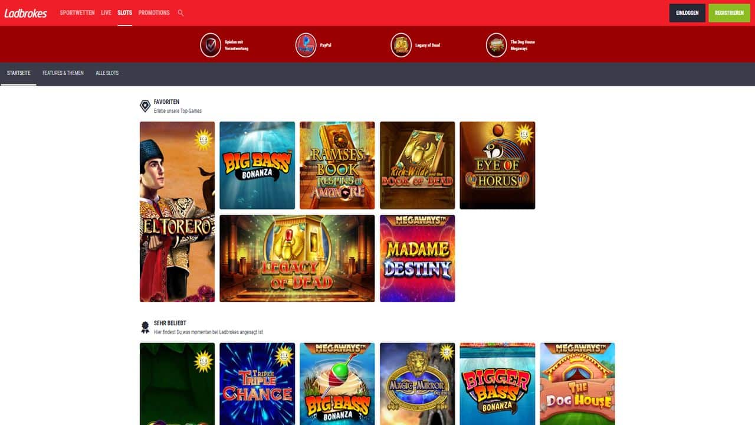
Task: Open the Triple Triple Chance game
Action: click(257, 384)
